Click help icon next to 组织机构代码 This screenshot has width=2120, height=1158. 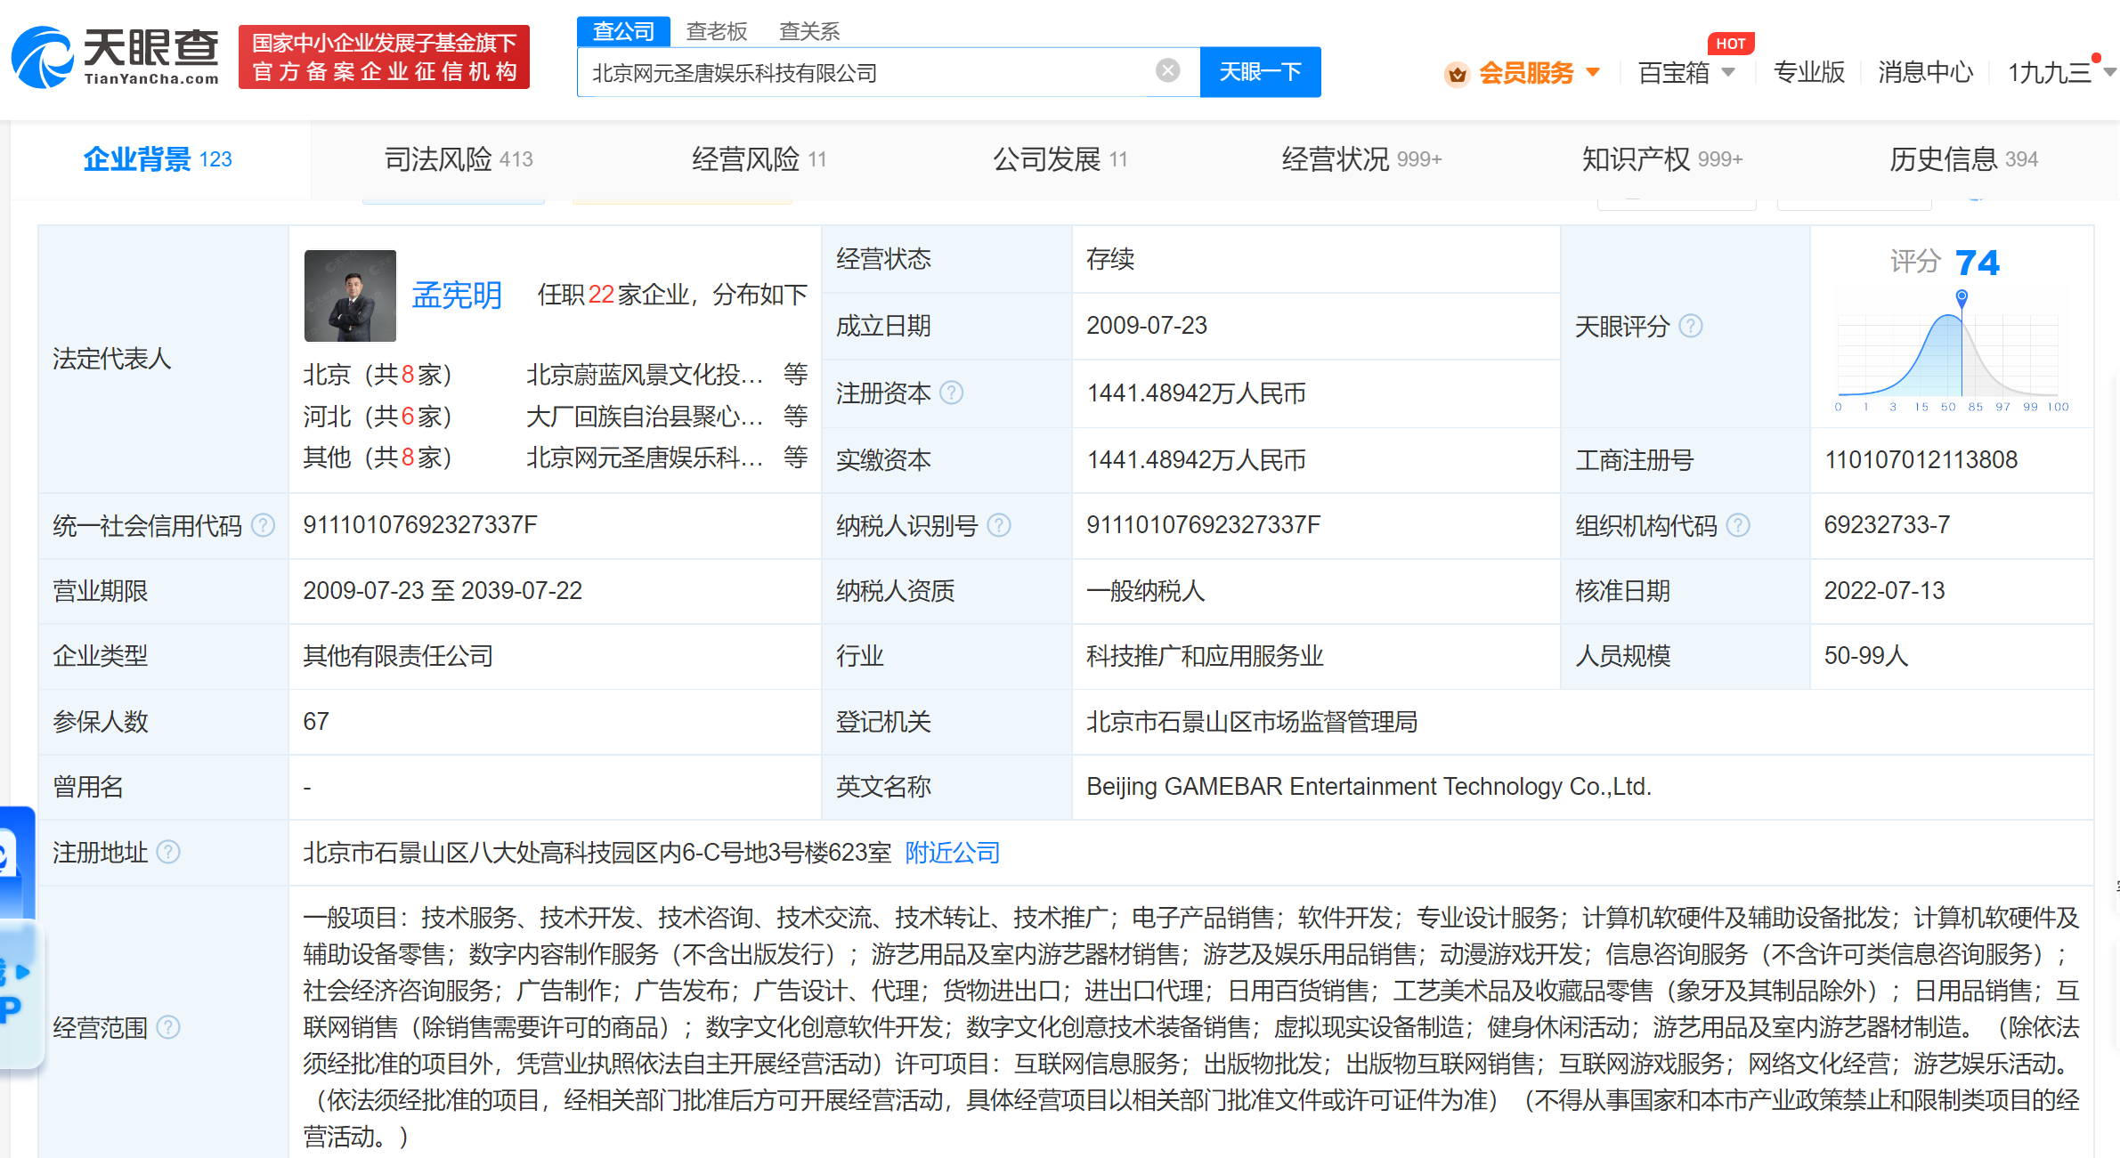click(1738, 525)
